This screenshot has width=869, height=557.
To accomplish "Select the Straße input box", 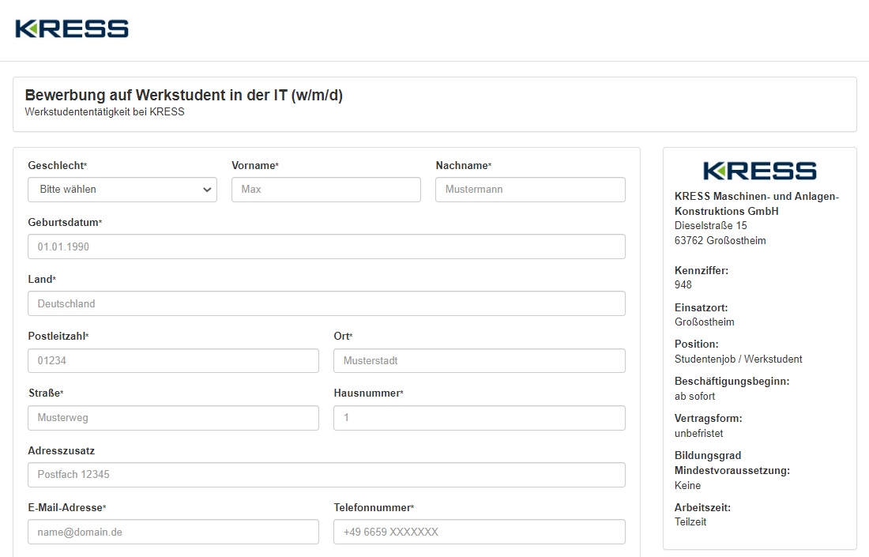I will pyautogui.click(x=173, y=418).
